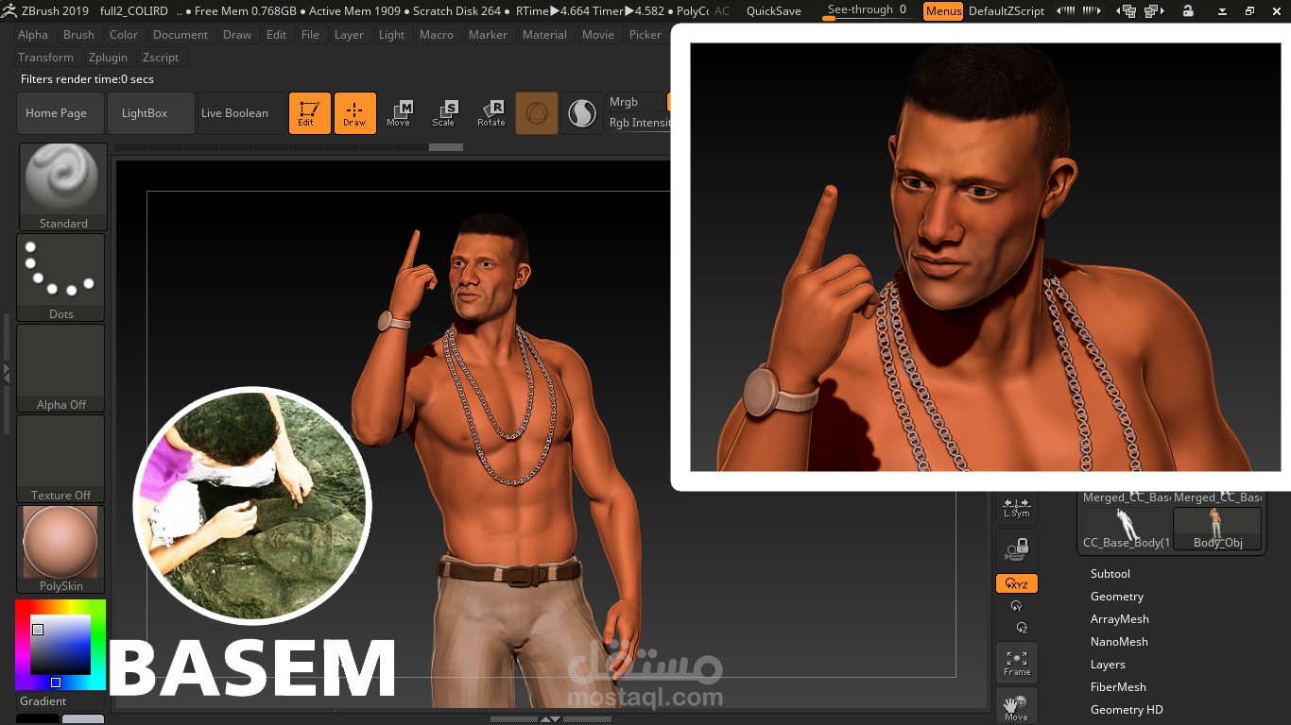Open the Document menu
This screenshot has height=725, width=1291.
click(x=181, y=35)
